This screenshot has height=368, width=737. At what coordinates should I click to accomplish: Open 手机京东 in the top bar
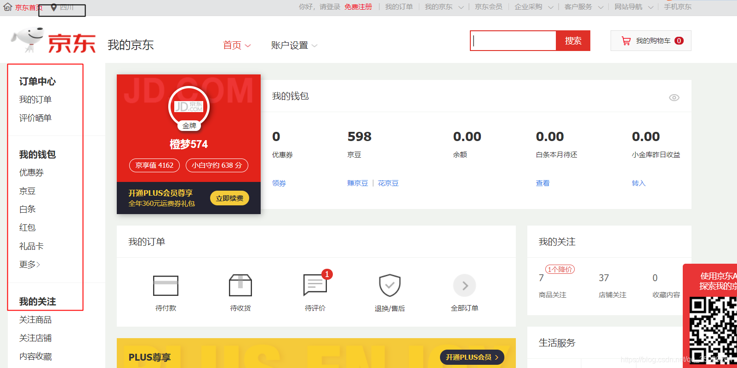[x=678, y=7]
